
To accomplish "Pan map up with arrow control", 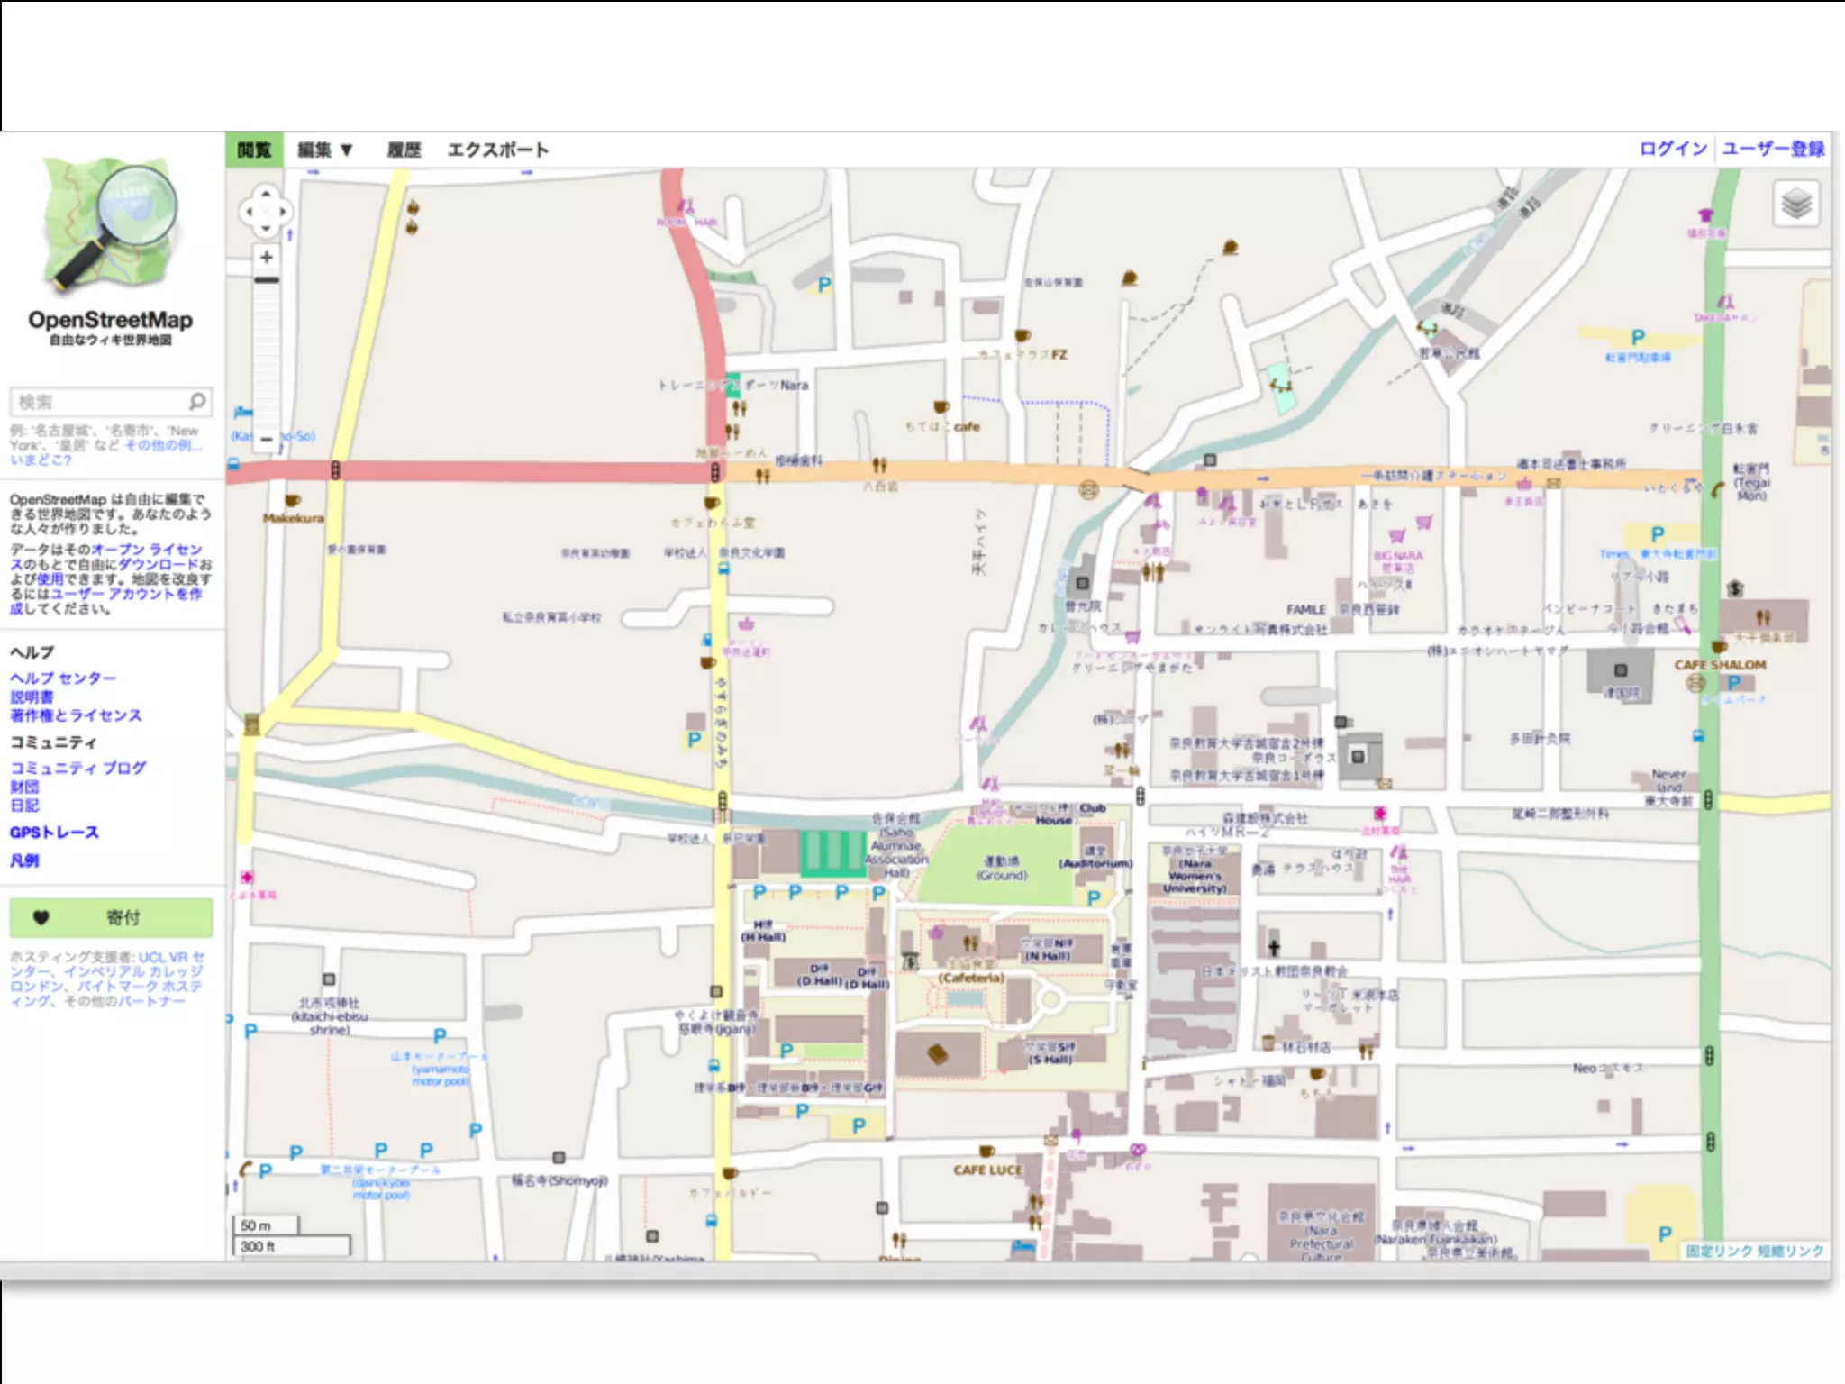I will point(266,193).
